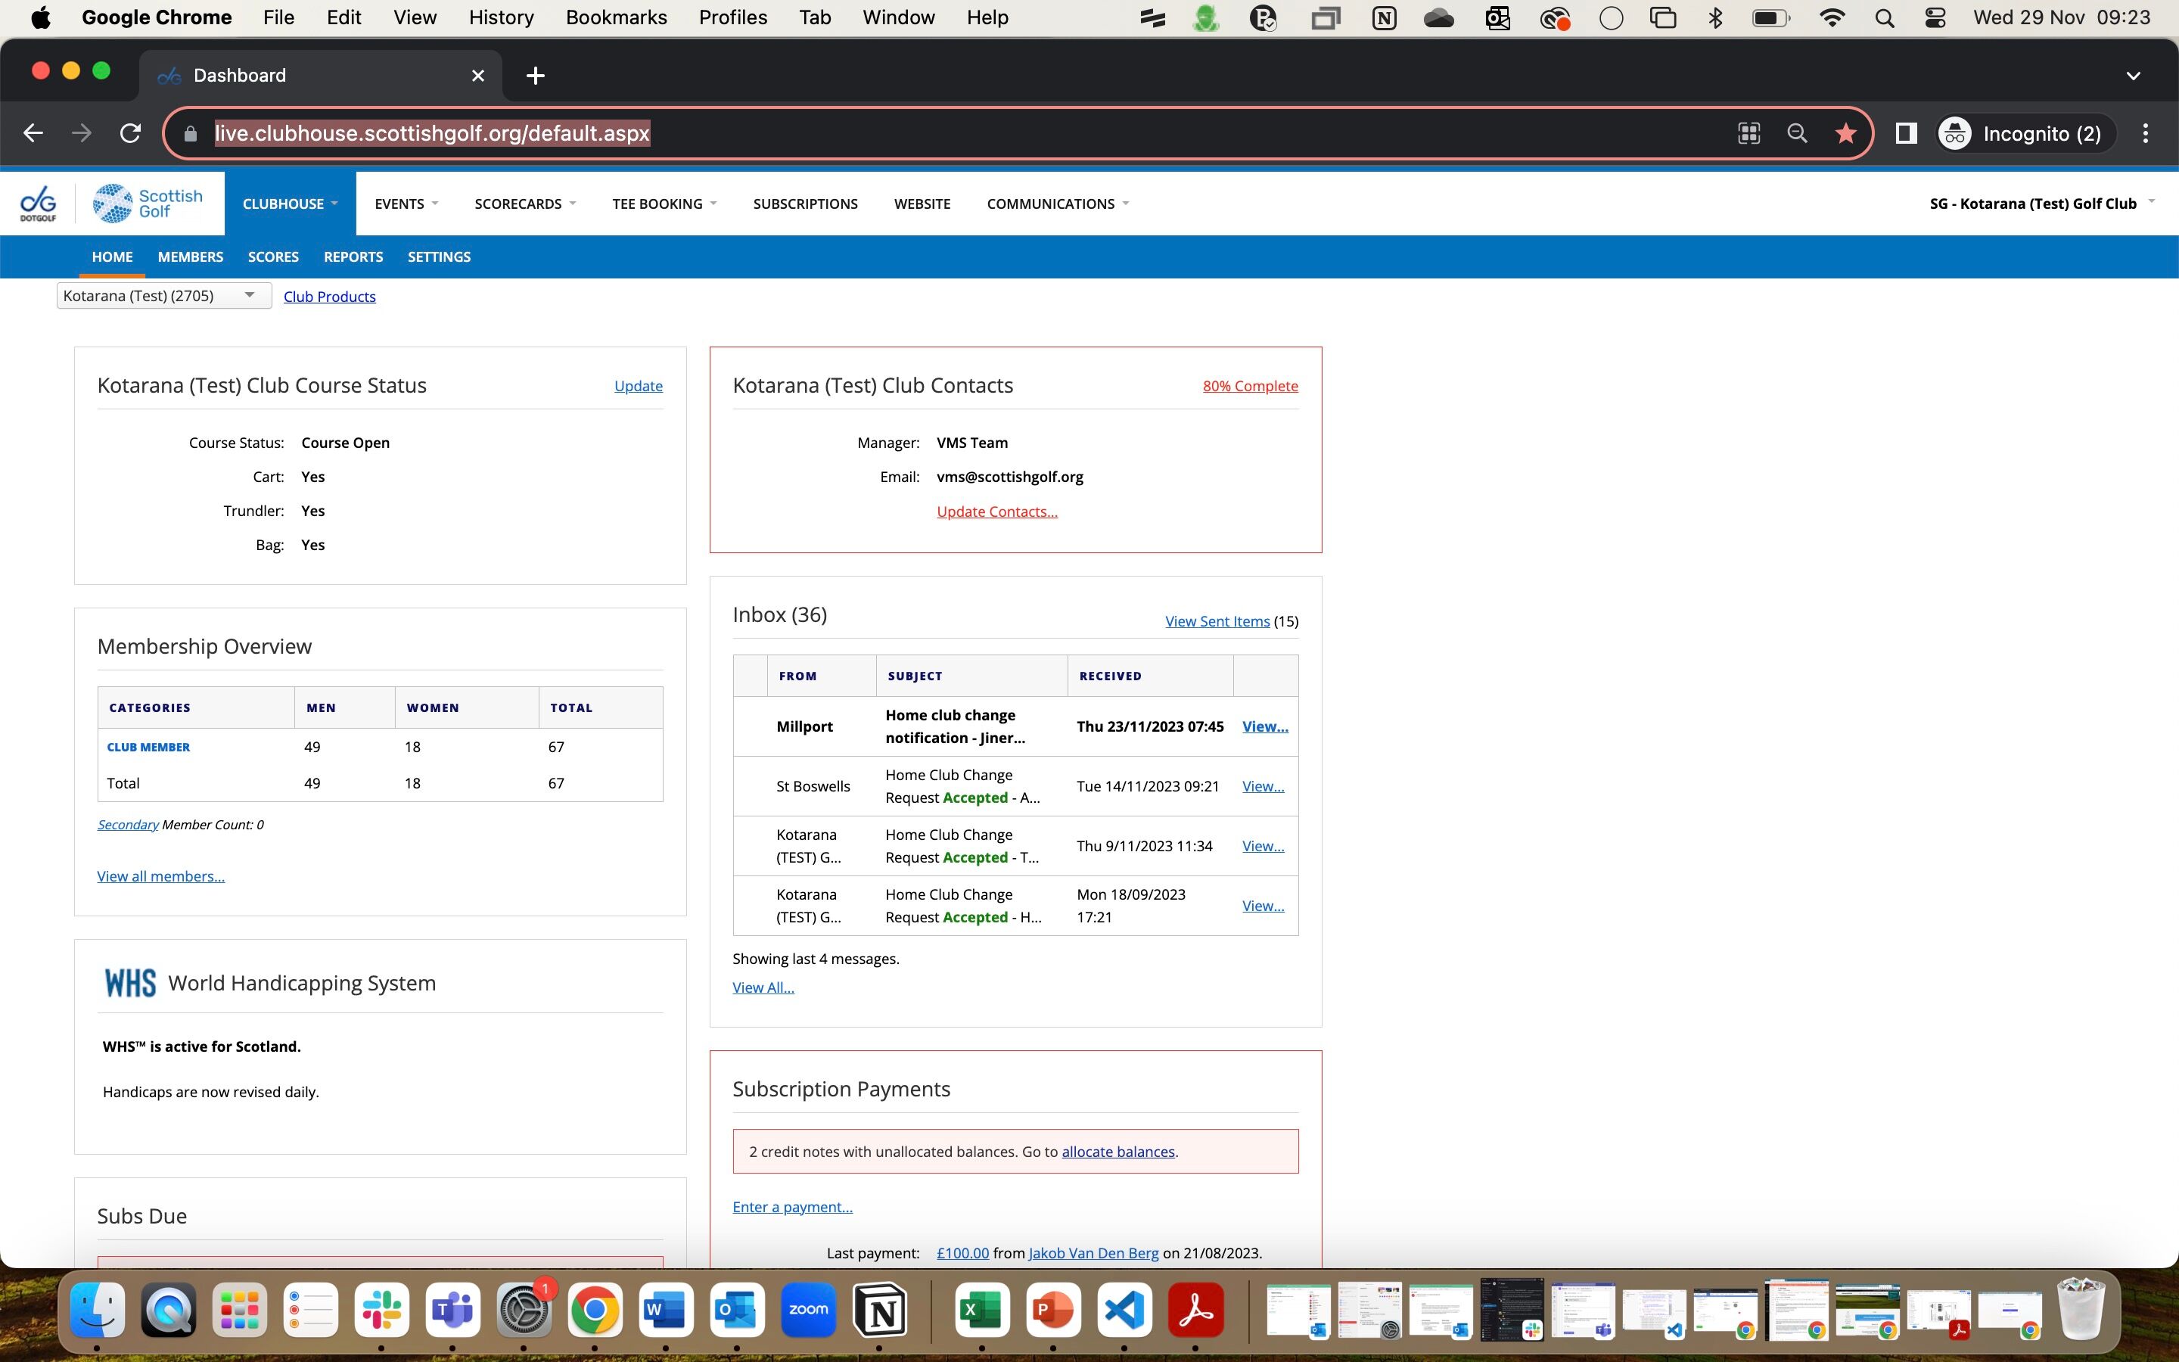Open Chrome's three-dot menu
The width and height of the screenshot is (2179, 1362).
point(2146,133)
